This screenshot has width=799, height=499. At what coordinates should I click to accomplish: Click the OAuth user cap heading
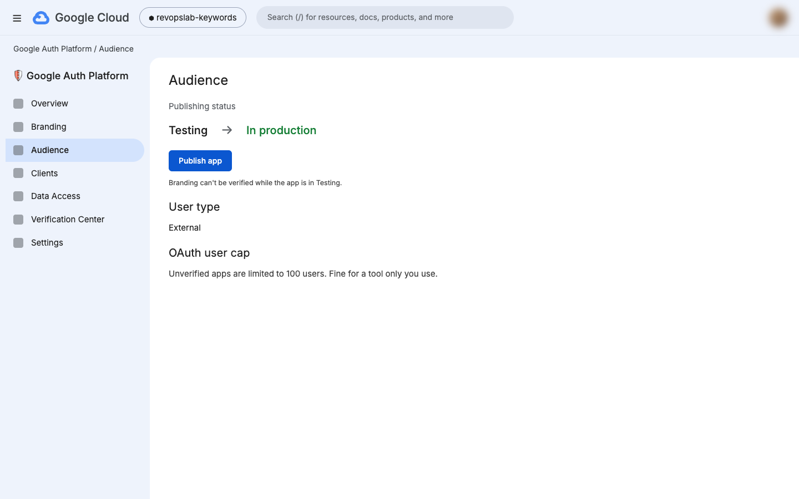pyautogui.click(x=209, y=253)
